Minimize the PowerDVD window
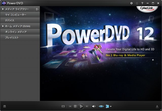The width and height of the screenshot is (162, 111). click(148, 3)
